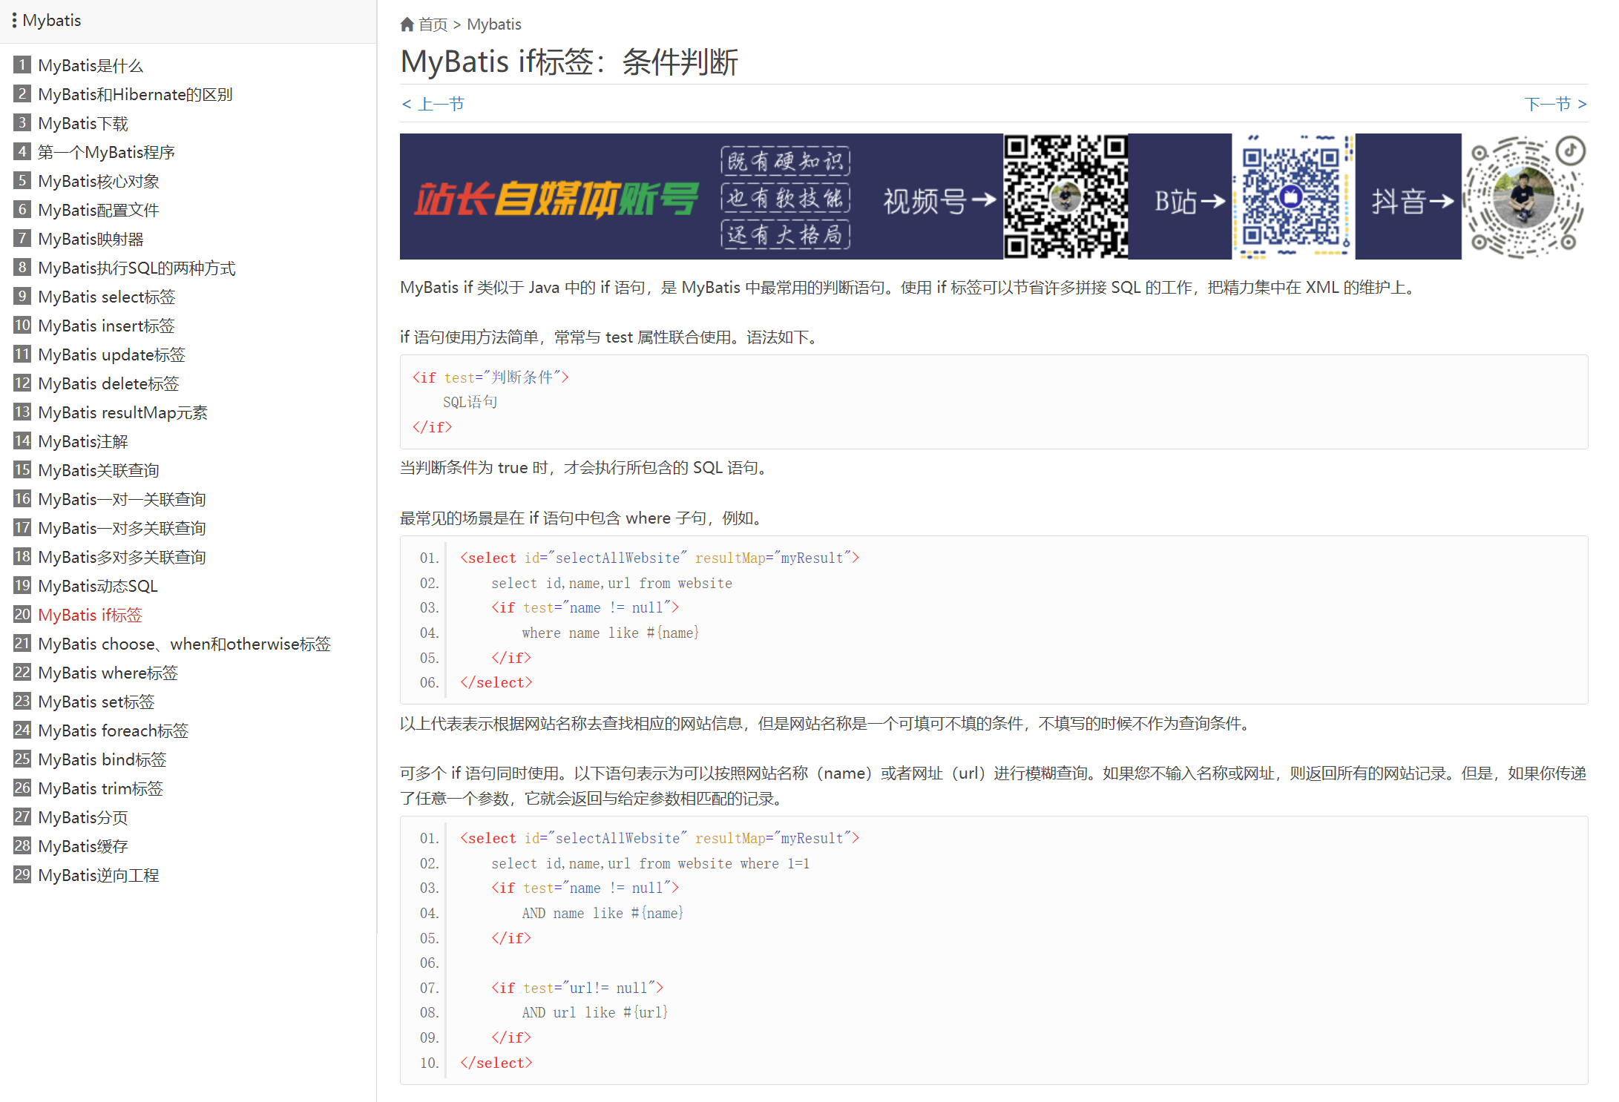Image resolution: width=1619 pixels, height=1102 pixels.
Task: Click the B站 QR code image
Action: click(x=1292, y=197)
